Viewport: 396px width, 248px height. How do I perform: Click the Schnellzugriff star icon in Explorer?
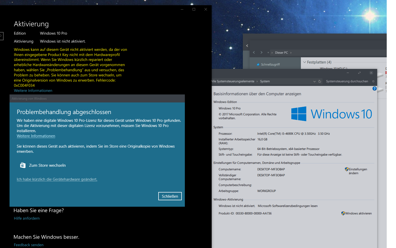(258, 65)
